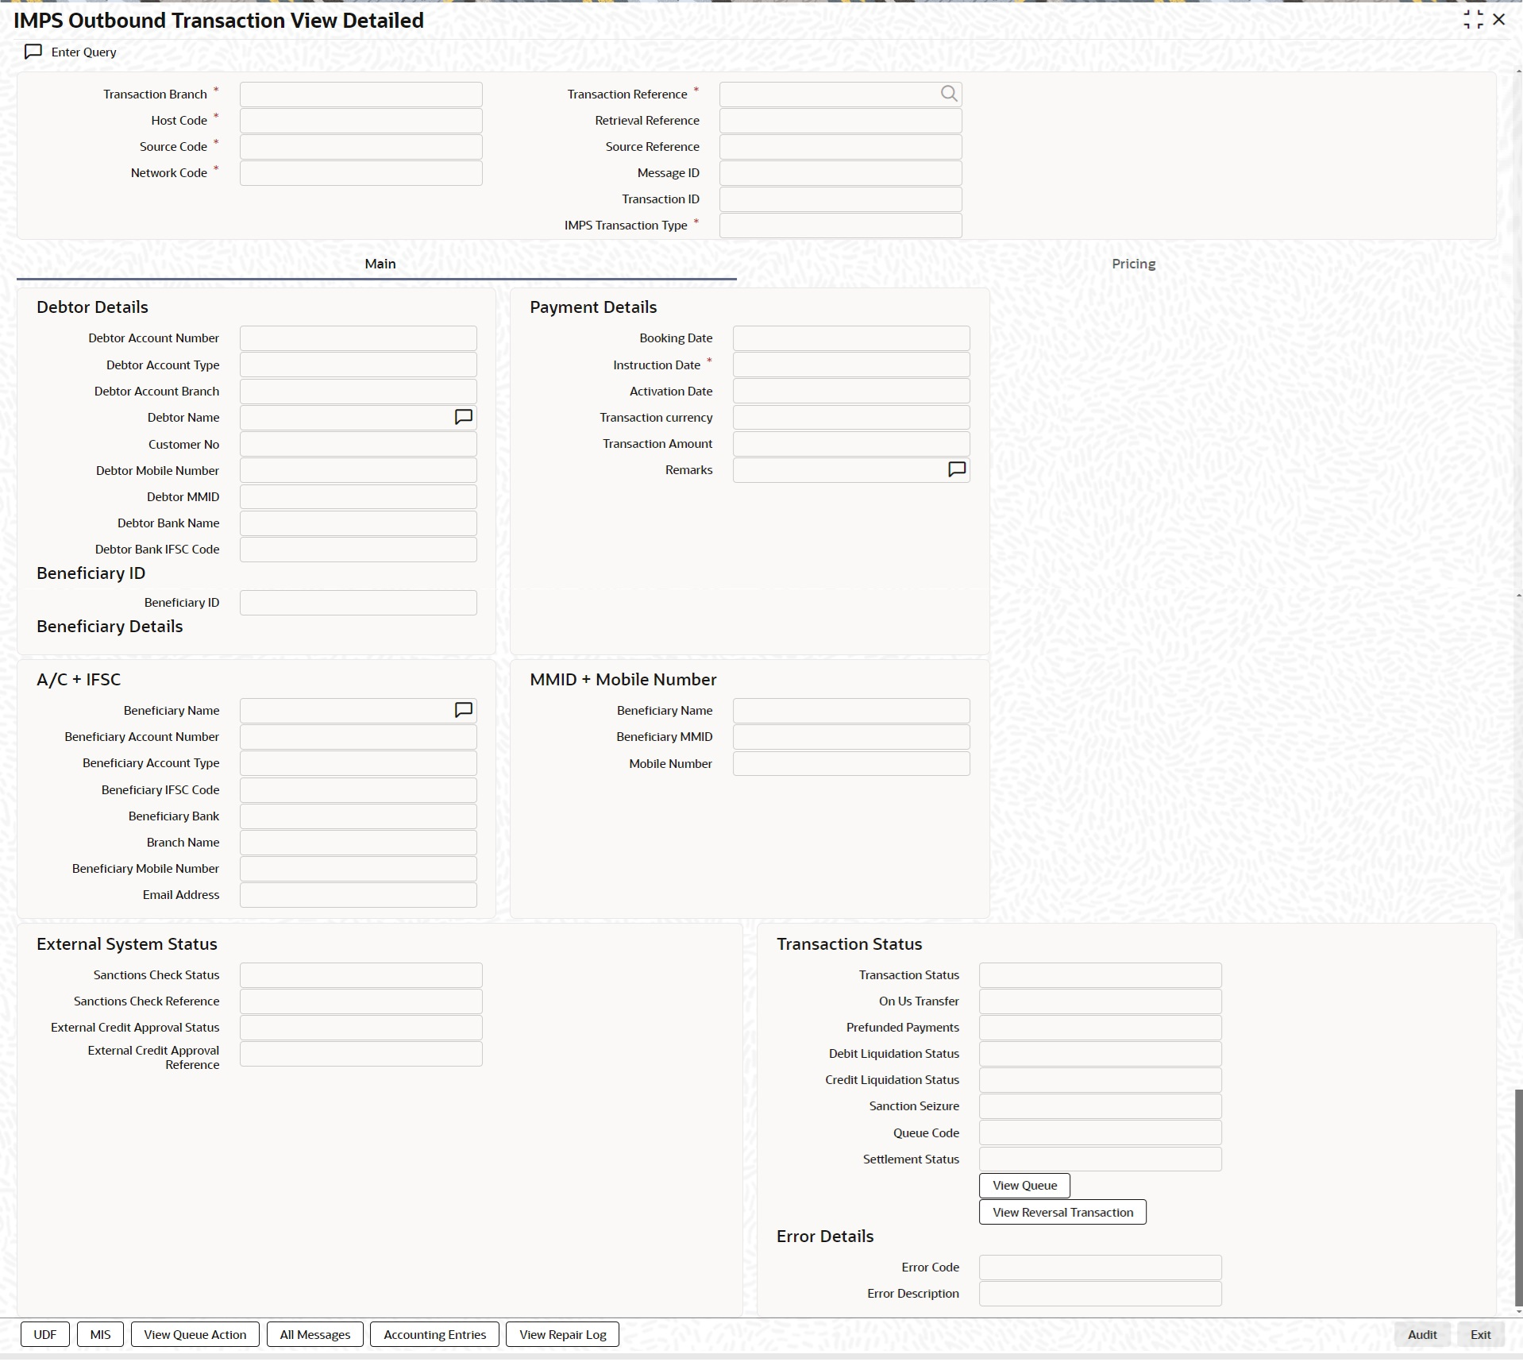The width and height of the screenshot is (1523, 1362).
Task: Click the Exit button
Action: tap(1481, 1335)
